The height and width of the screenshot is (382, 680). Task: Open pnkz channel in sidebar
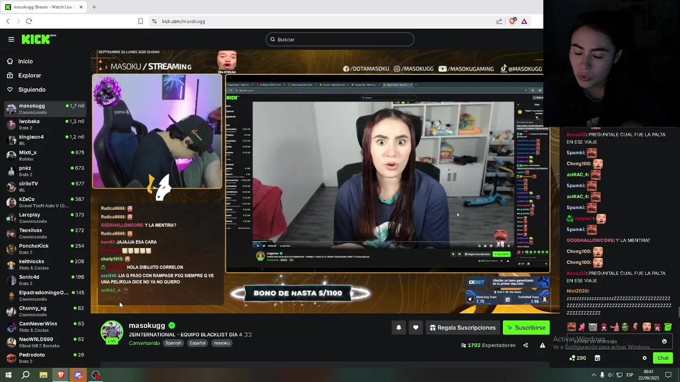pyautogui.click(x=45, y=171)
